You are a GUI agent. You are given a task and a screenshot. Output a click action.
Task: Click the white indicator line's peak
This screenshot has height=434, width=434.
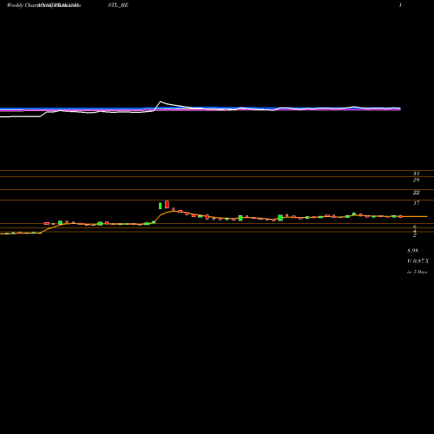pos(161,102)
